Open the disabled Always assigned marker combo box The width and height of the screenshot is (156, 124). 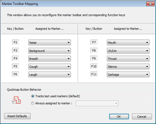(97, 104)
